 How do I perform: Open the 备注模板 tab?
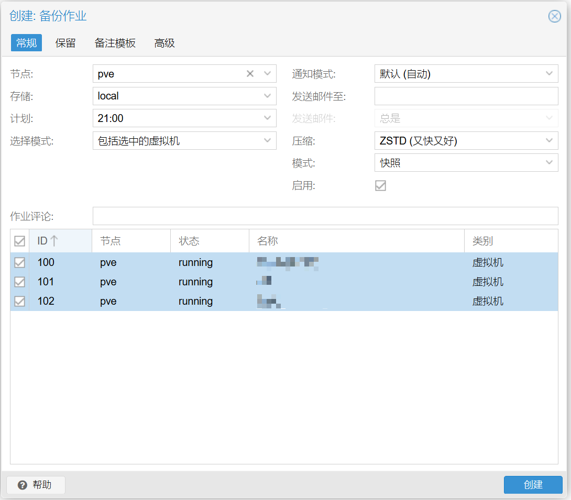tap(115, 43)
